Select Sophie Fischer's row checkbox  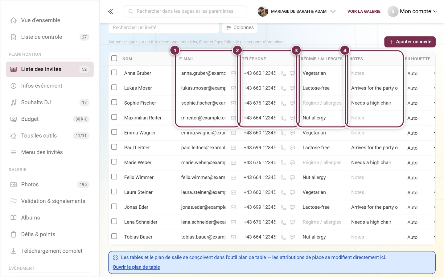pos(114,102)
